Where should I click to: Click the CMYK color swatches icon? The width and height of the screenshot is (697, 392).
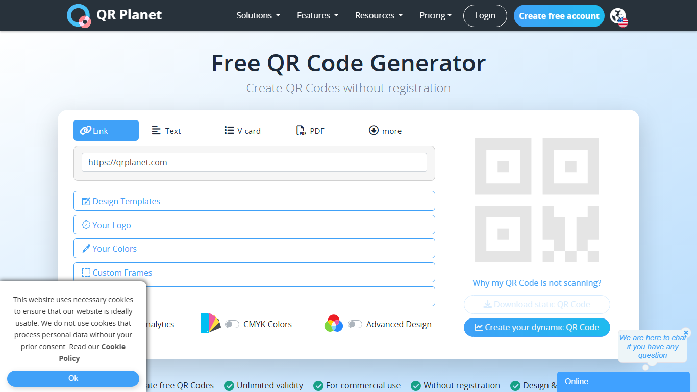210,324
